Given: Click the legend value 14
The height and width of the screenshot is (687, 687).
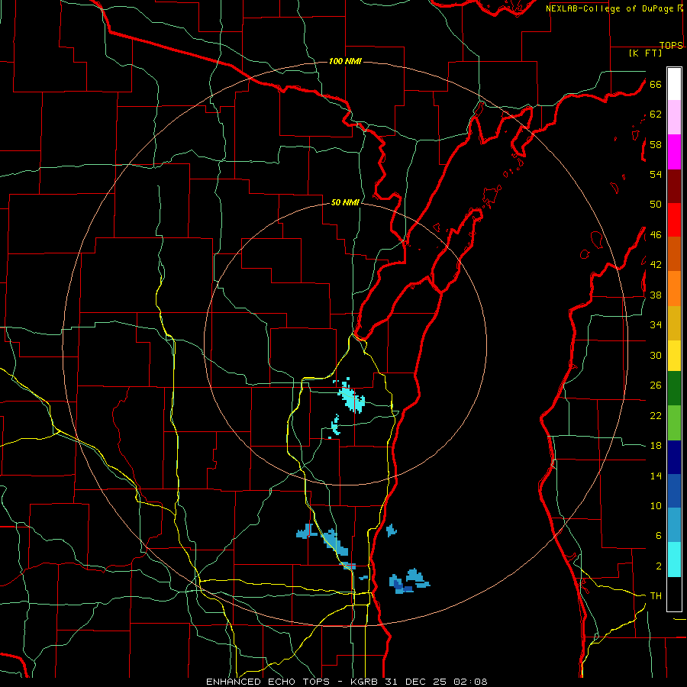Looking at the screenshot, I should pyautogui.click(x=656, y=476).
